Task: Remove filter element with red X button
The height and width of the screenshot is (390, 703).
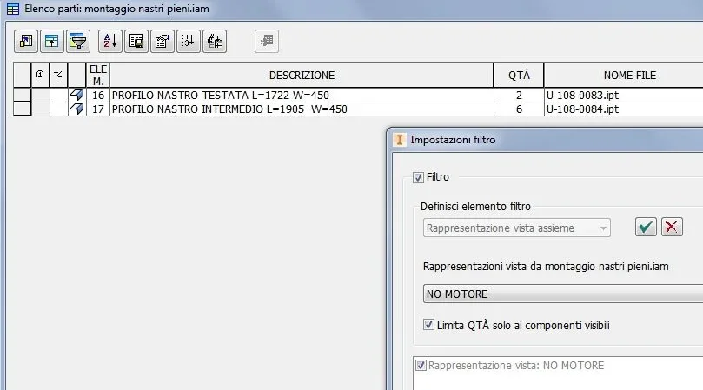Action: [x=672, y=227]
